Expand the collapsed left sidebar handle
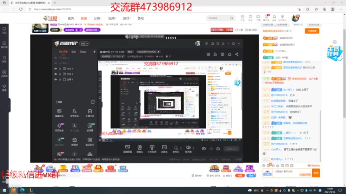 coord(9,105)
